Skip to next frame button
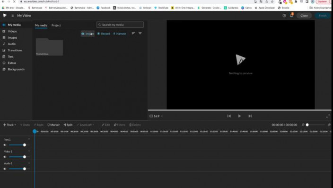This screenshot has height=188, width=333. pos(250,116)
